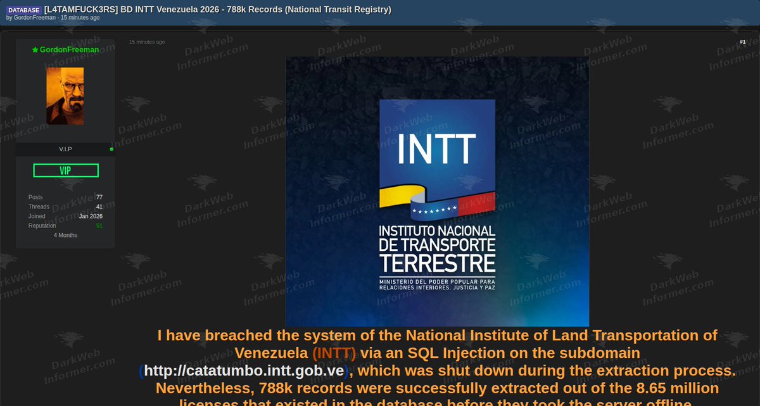
Task: Click the V.I.P user title label
Action: [x=65, y=149]
